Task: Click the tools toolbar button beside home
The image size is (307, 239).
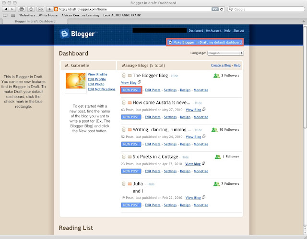Action: click(x=40, y=9)
